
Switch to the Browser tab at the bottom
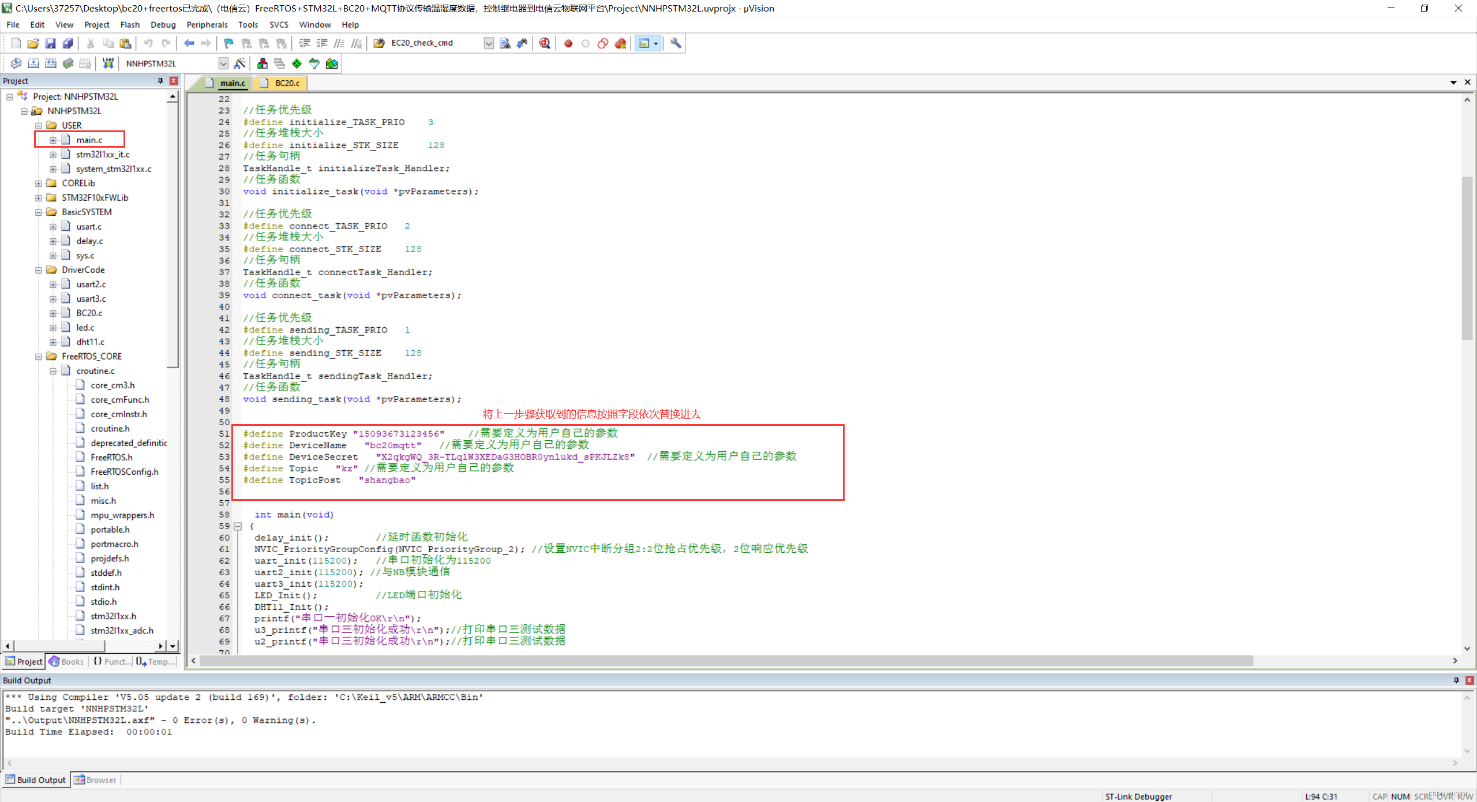tap(96, 780)
